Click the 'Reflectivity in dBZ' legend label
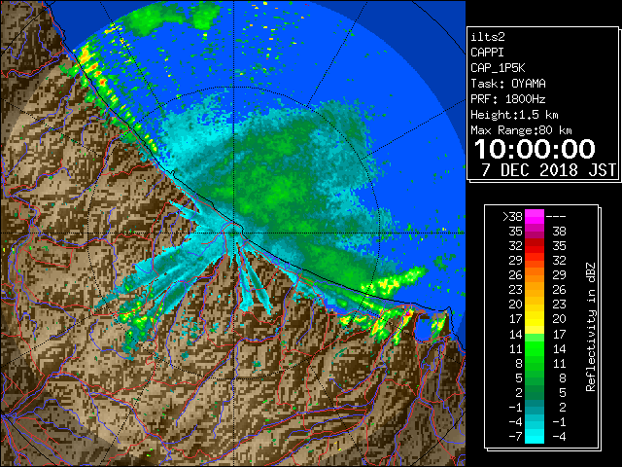Image resolution: width=622 pixels, height=467 pixels. (591, 327)
